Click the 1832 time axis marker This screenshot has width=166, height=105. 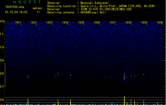pos(34,23)
